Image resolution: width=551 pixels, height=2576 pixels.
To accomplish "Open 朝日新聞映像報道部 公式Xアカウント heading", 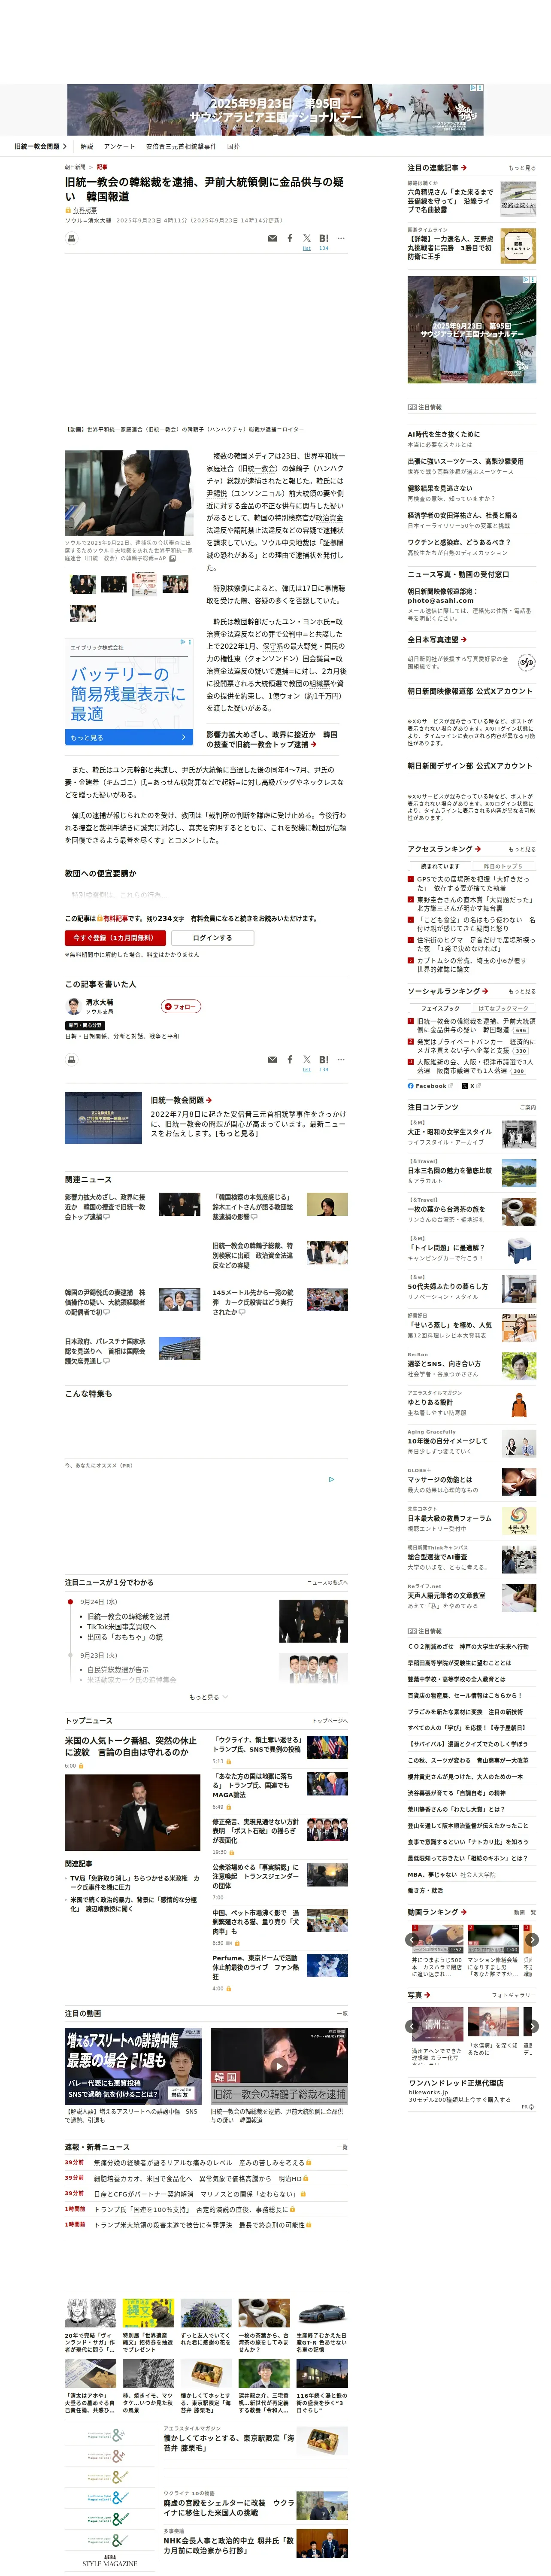I will [470, 691].
